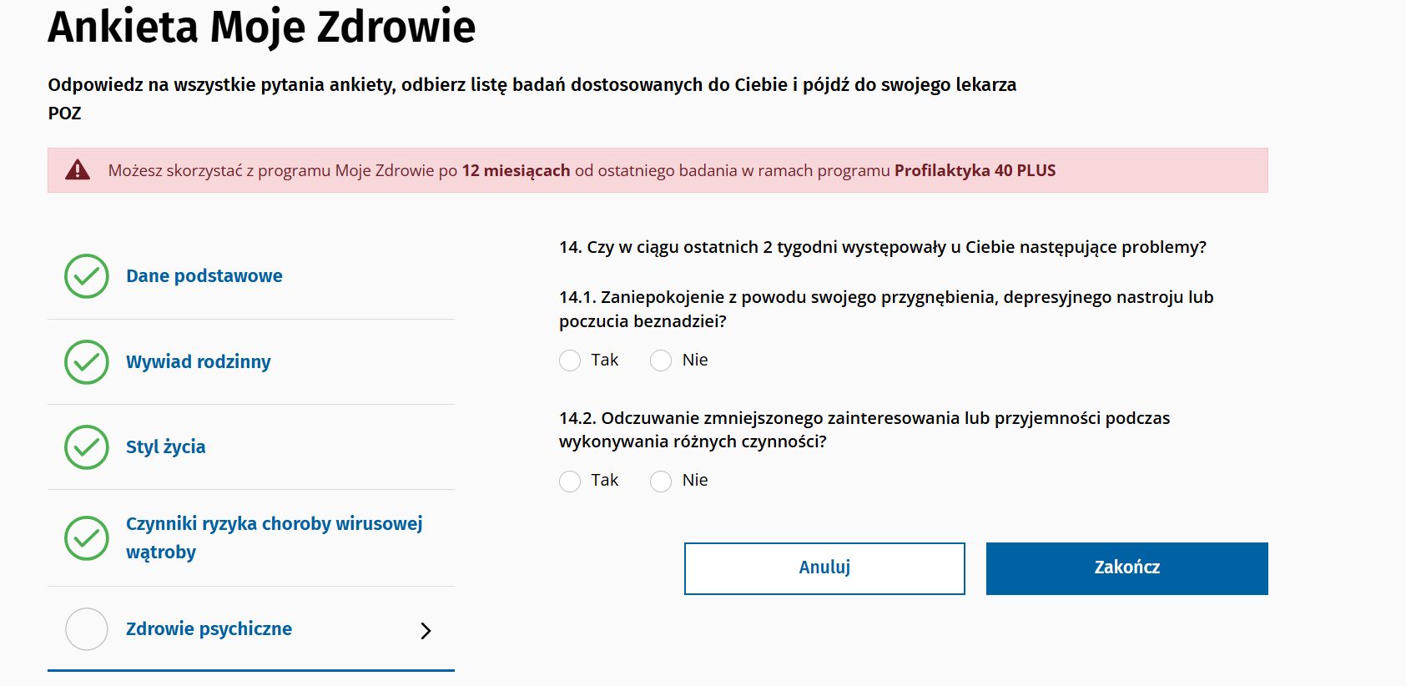This screenshot has width=1406, height=686.
Task: Choose Tak for question 14.2
Action: point(569,480)
